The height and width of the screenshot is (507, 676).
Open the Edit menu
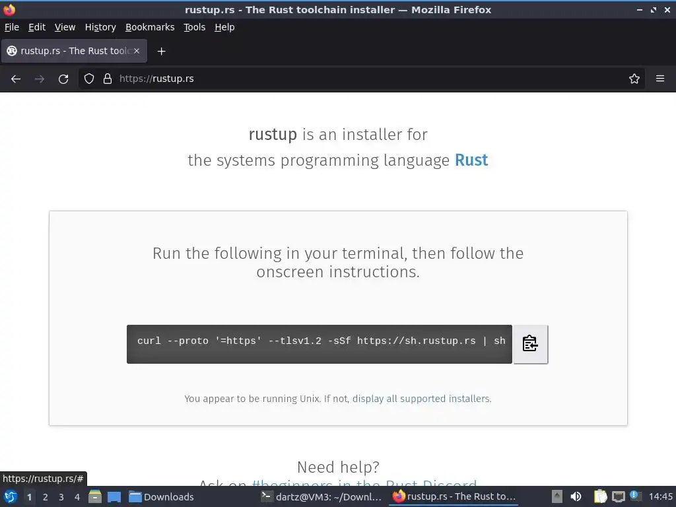(x=37, y=27)
